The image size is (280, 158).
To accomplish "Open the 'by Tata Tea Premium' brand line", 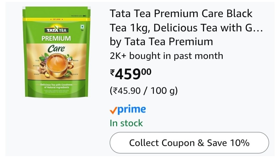I will pos(161,42).
